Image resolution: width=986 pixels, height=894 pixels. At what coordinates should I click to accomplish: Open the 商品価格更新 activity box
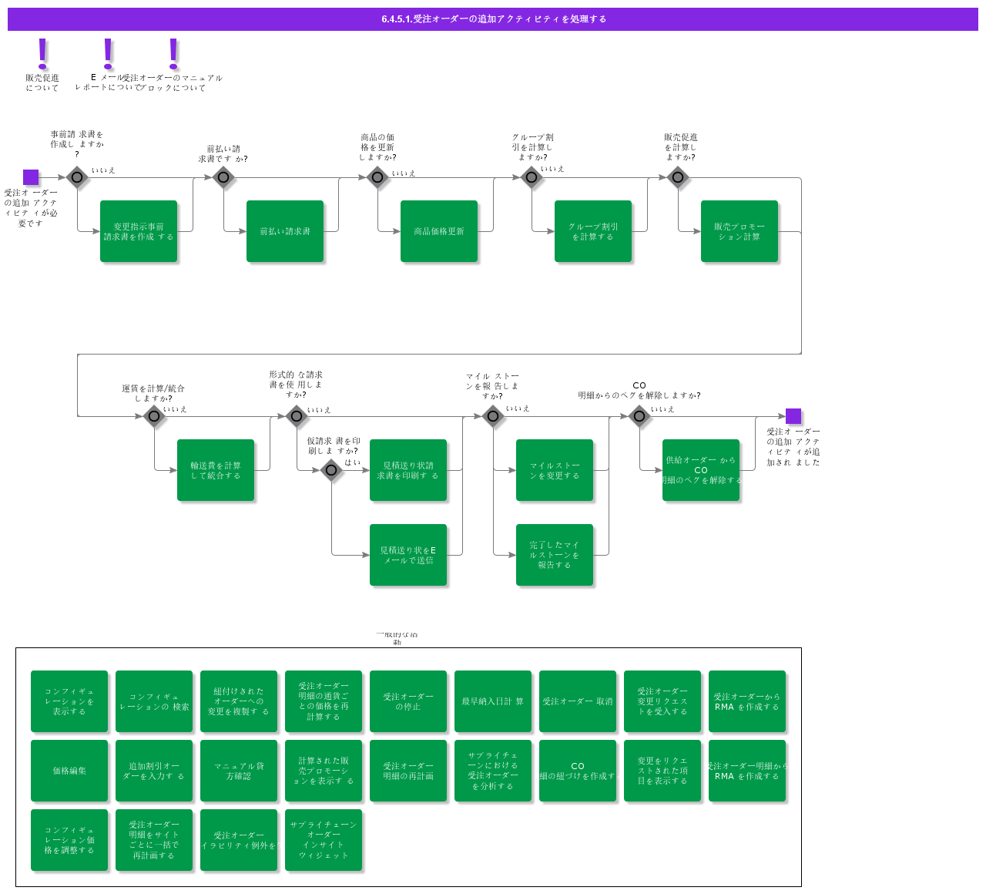click(439, 231)
